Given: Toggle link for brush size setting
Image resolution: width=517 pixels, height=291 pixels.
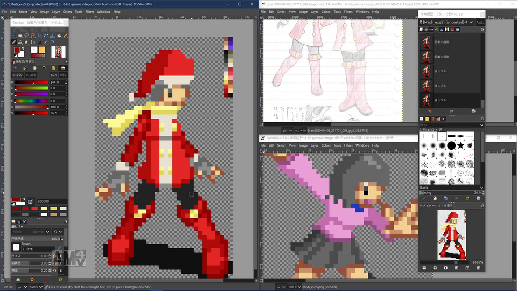Looking at the screenshot, I should pos(61,256).
